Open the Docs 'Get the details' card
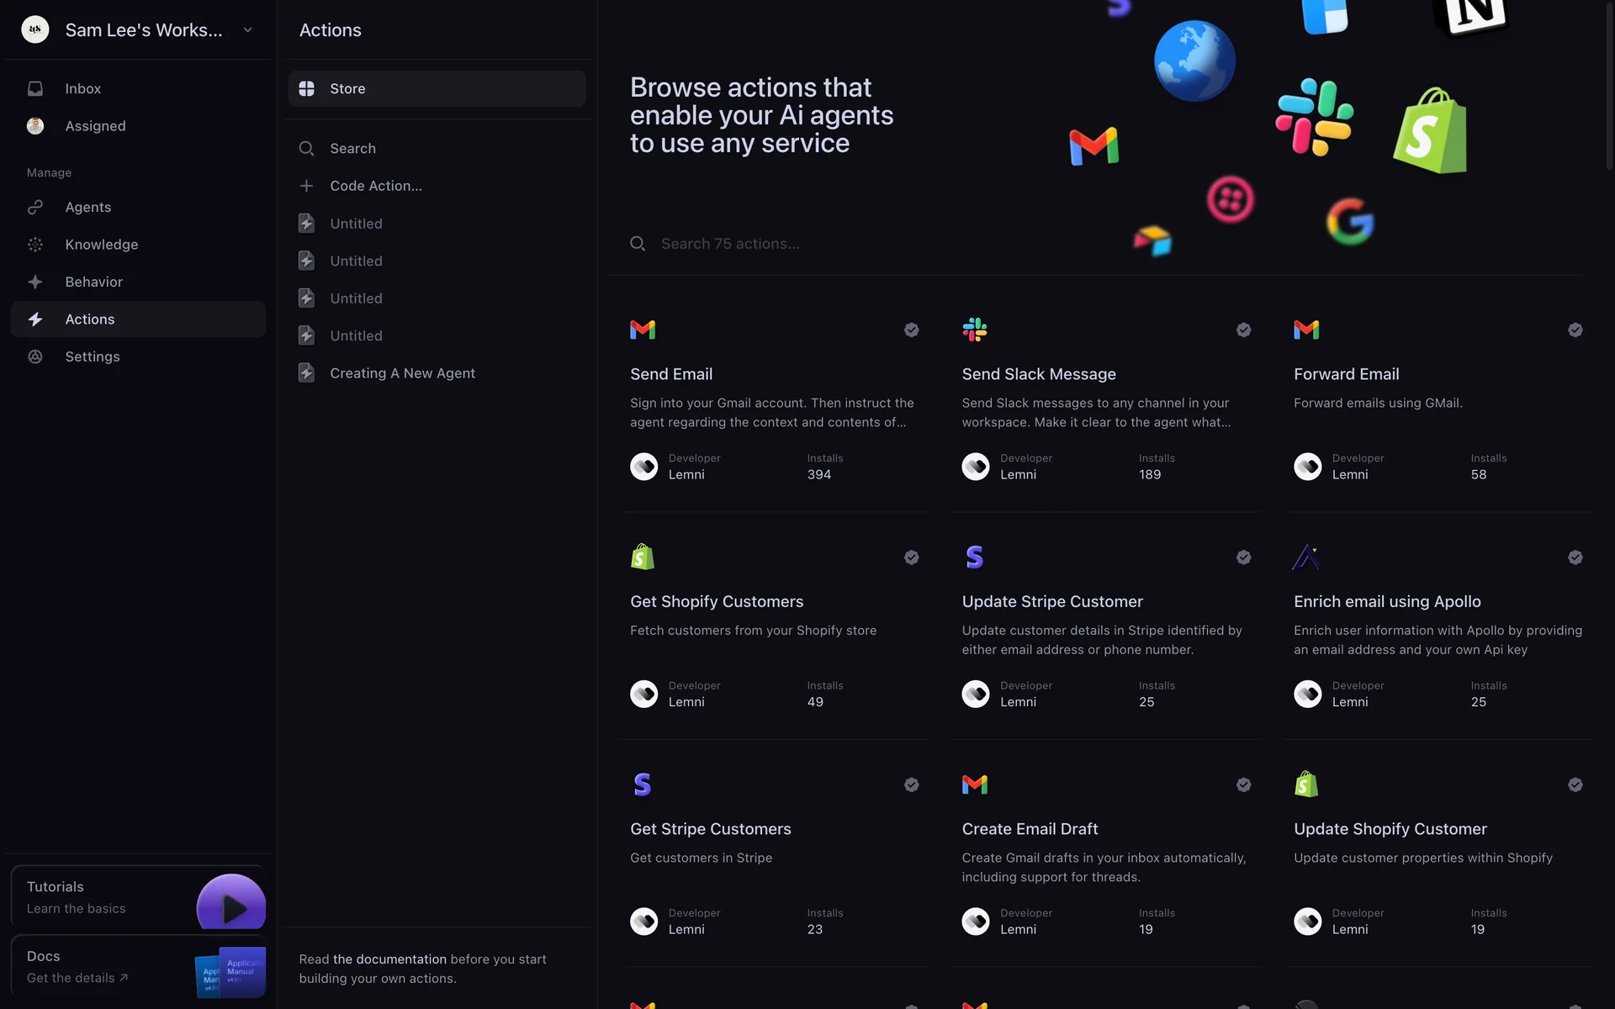 77,978
